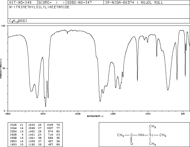
Task: Click transmittance value 80 beside 874
Action: click(x=58, y=131)
